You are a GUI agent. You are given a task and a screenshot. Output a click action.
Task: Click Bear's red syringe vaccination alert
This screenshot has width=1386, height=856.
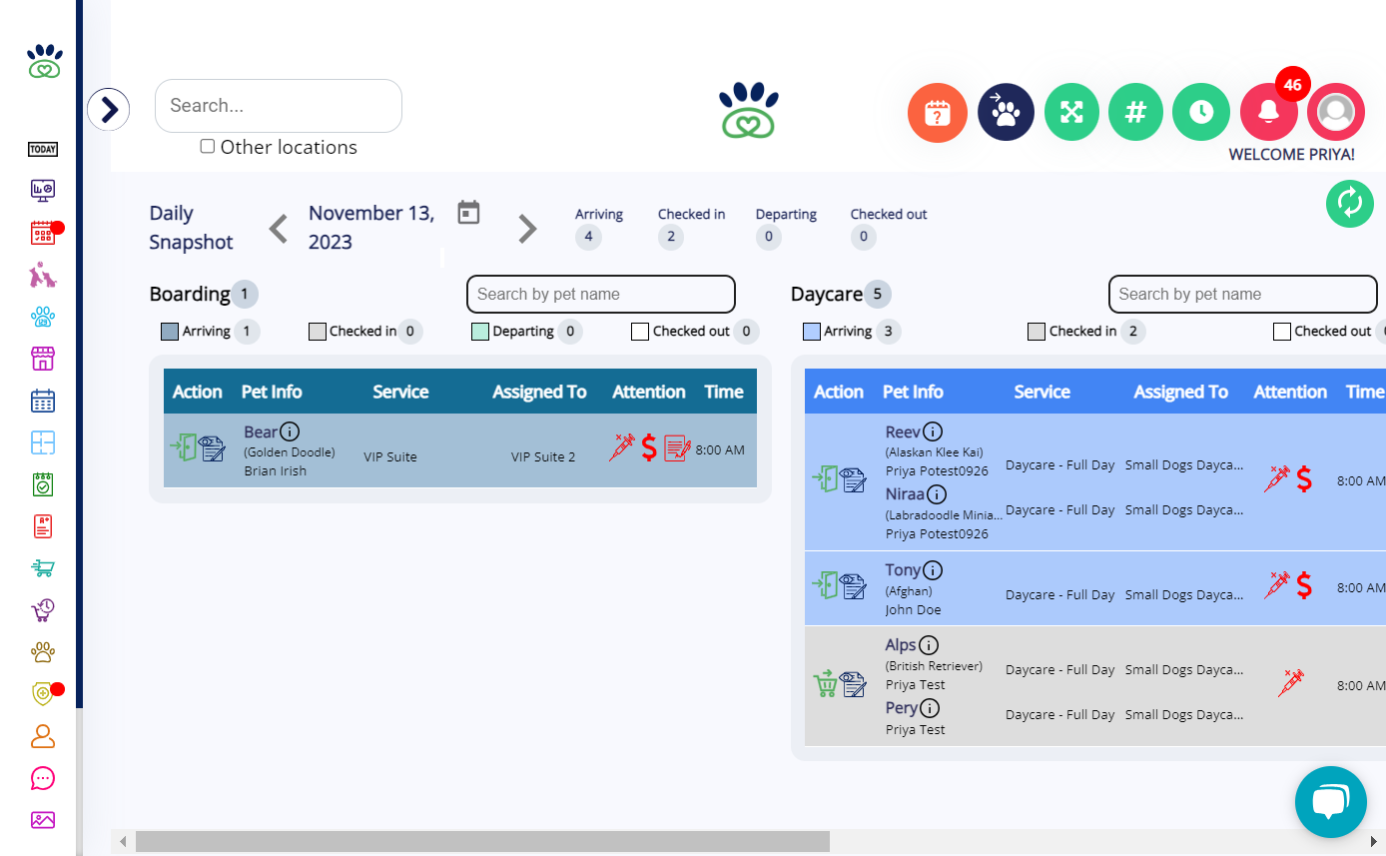pos(622,447)
